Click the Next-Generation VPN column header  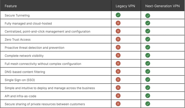click(162, 6)
